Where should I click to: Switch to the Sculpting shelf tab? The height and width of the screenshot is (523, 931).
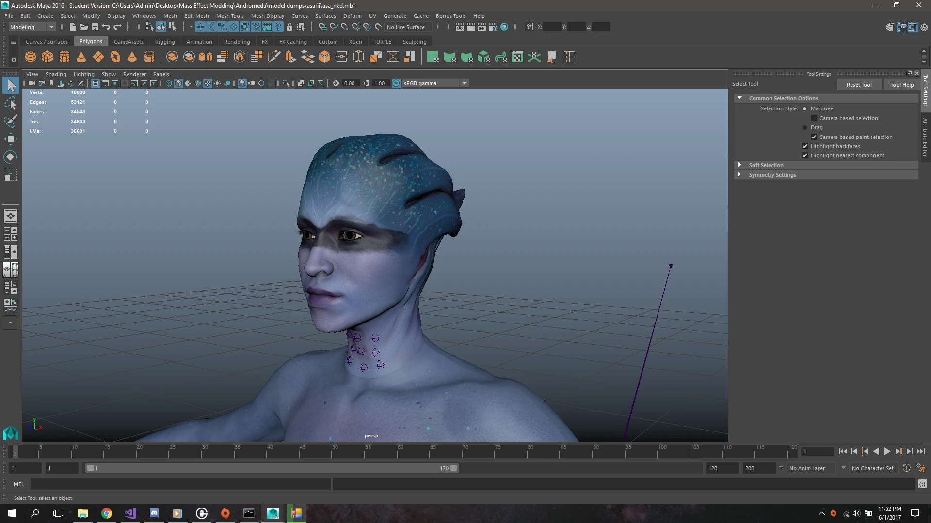click(415, 42)
